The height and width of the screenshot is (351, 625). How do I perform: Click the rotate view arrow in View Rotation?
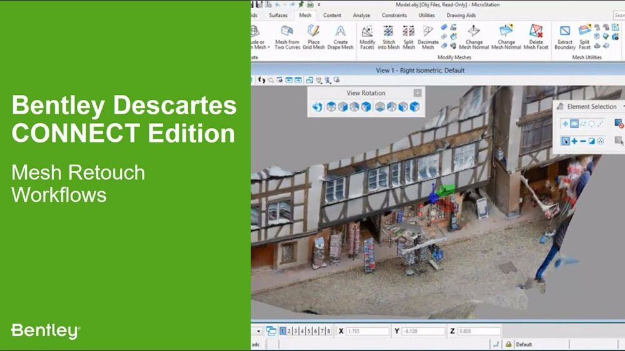click(x=317, y=107)
